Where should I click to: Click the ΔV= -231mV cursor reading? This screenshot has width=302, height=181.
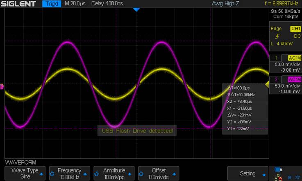tap(239, 115)
